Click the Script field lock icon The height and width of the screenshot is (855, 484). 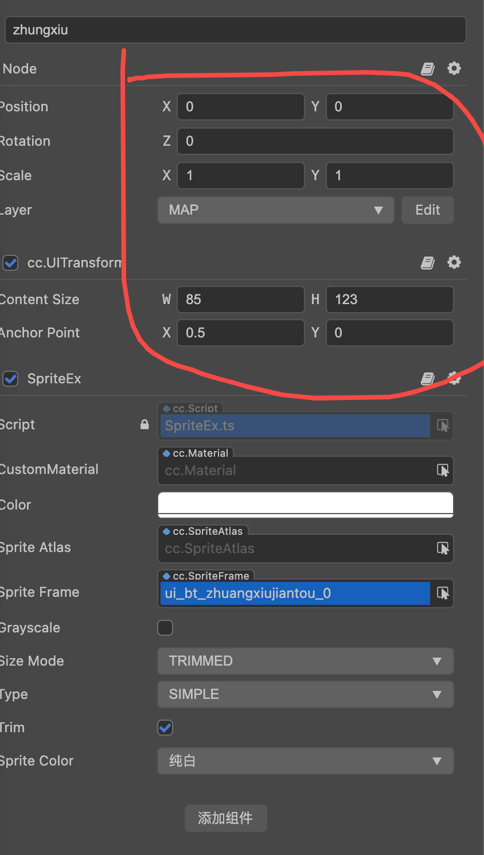click(145, 425)
